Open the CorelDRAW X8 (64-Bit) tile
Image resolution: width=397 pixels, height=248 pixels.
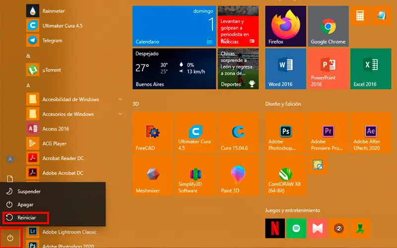click(286, 175)
